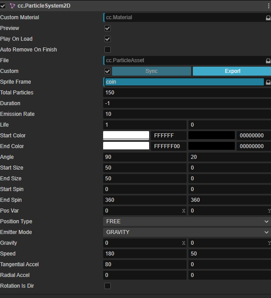
Task: Open the Position Type dropdown
Action: tap(187, 221)
